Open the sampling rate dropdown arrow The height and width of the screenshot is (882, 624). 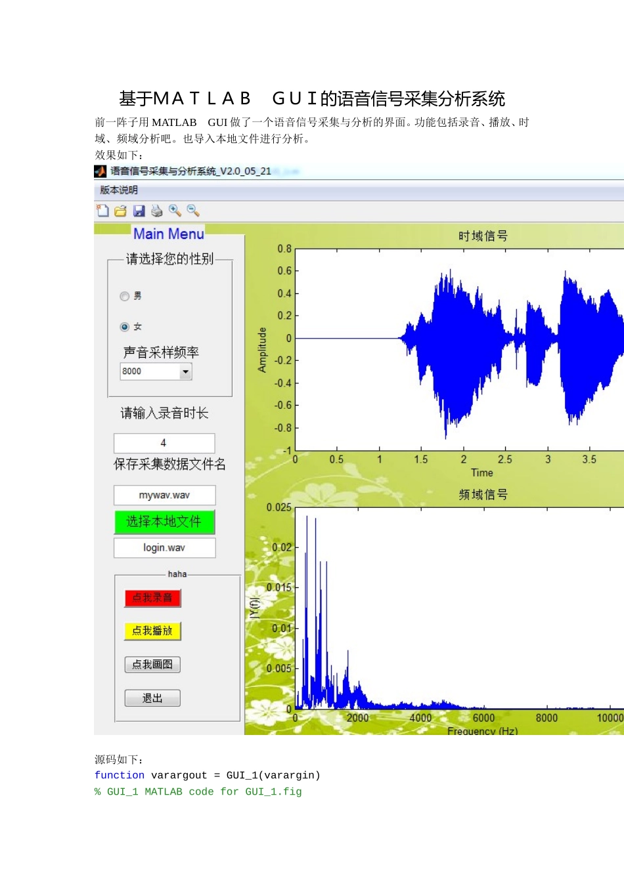[185, 372]
